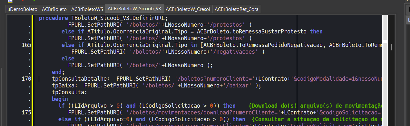Switch to the uDemoBoleto editor tab
This screenshot has width=410, height=126.
(x=22, y=9)
